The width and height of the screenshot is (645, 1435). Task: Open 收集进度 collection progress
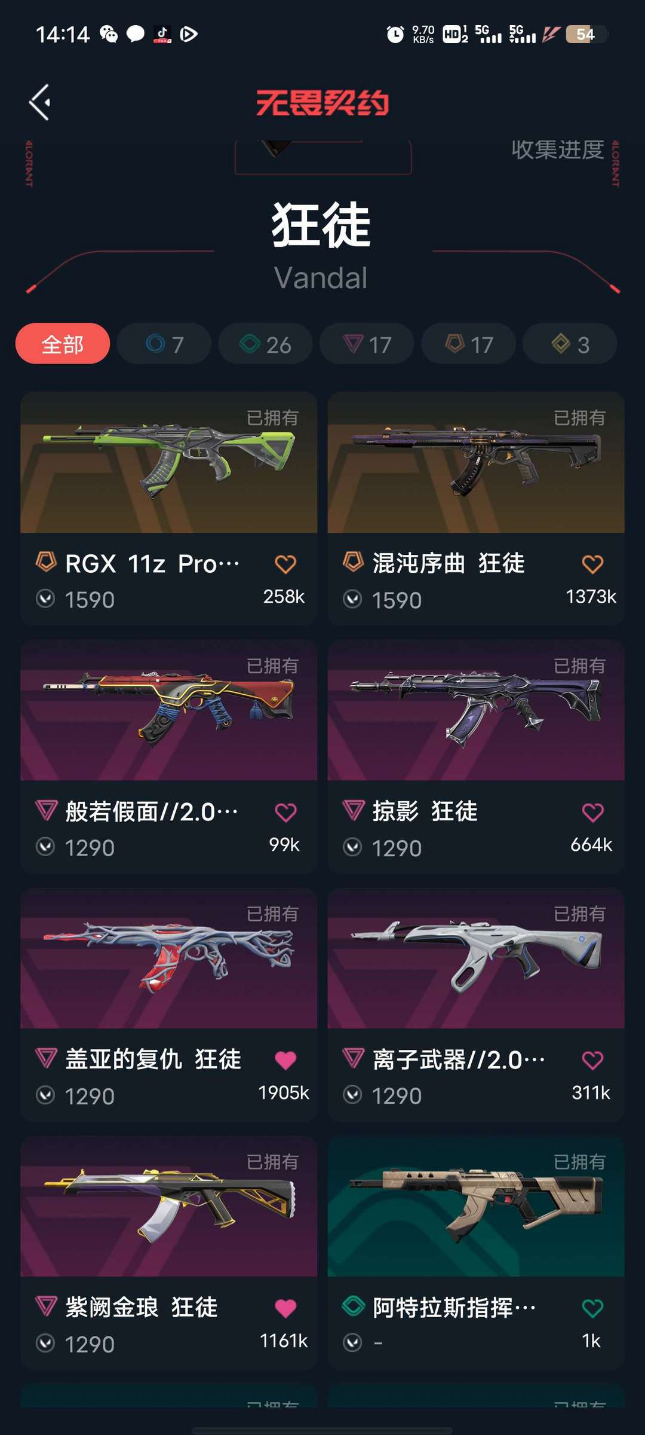pos(558,149)
